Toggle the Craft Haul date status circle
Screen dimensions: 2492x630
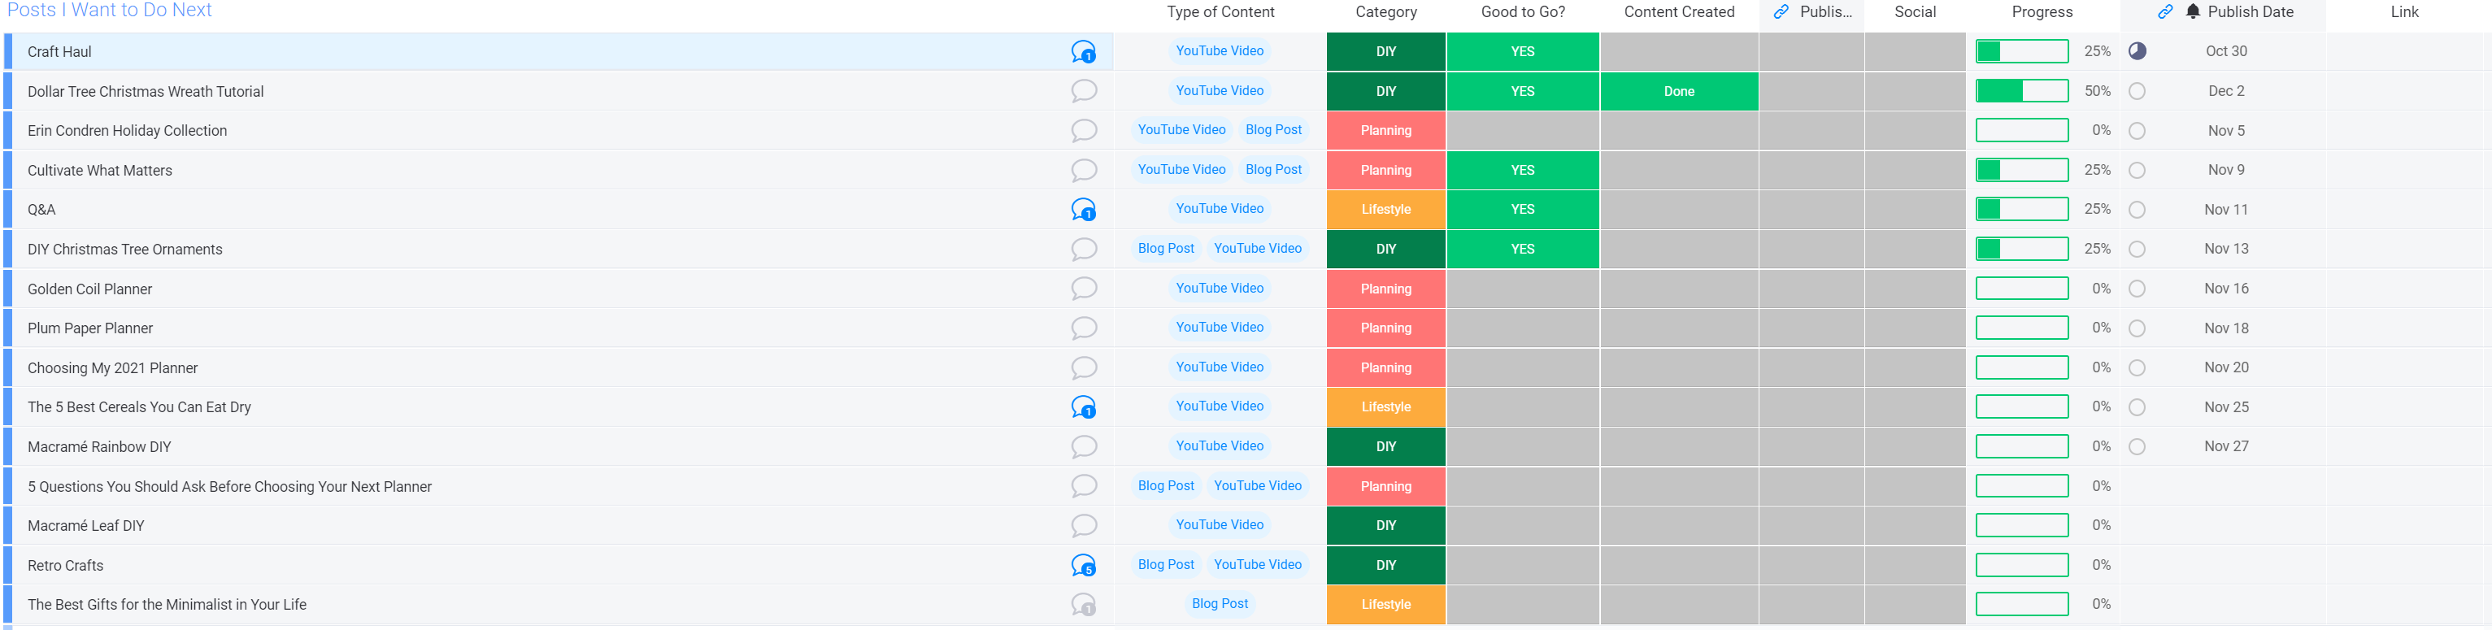pos(2137,51)
